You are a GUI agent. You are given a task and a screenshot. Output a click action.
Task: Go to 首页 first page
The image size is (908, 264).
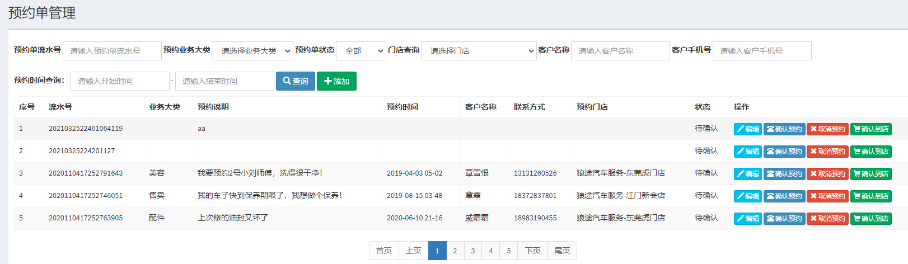(x=384, y=251)
